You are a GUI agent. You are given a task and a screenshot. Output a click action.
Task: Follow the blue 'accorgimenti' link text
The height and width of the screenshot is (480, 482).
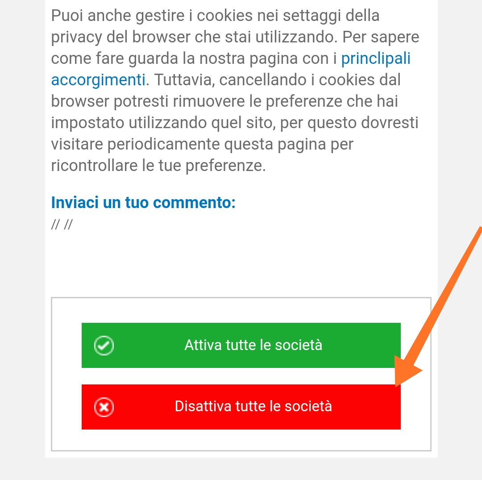point(98,80)
